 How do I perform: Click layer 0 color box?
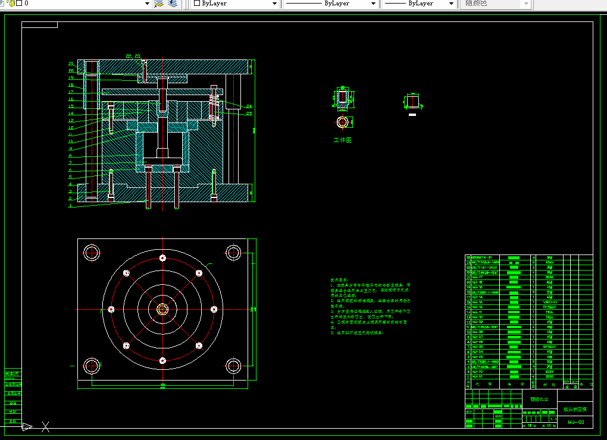[x=19, y=3]
